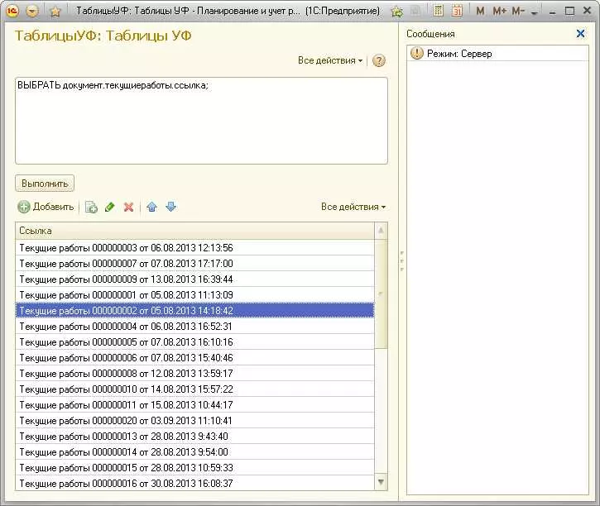Select row Текущие работы 000000015
Screen dimensions: 600x506
click(x=195, y=467)
